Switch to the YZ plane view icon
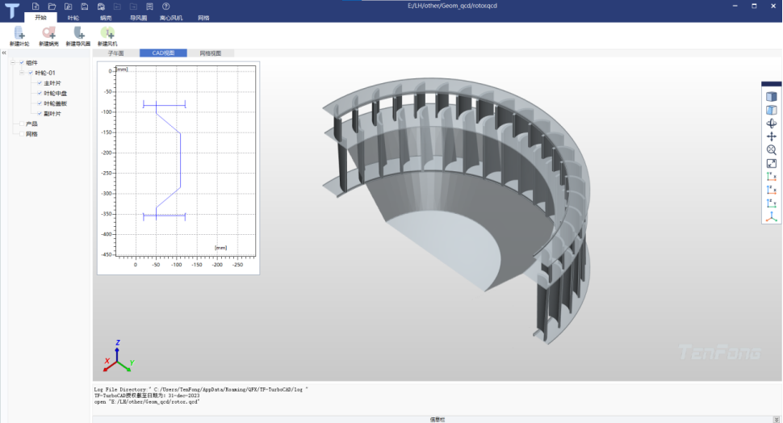 pyautogui.click(x=772, y=203)
